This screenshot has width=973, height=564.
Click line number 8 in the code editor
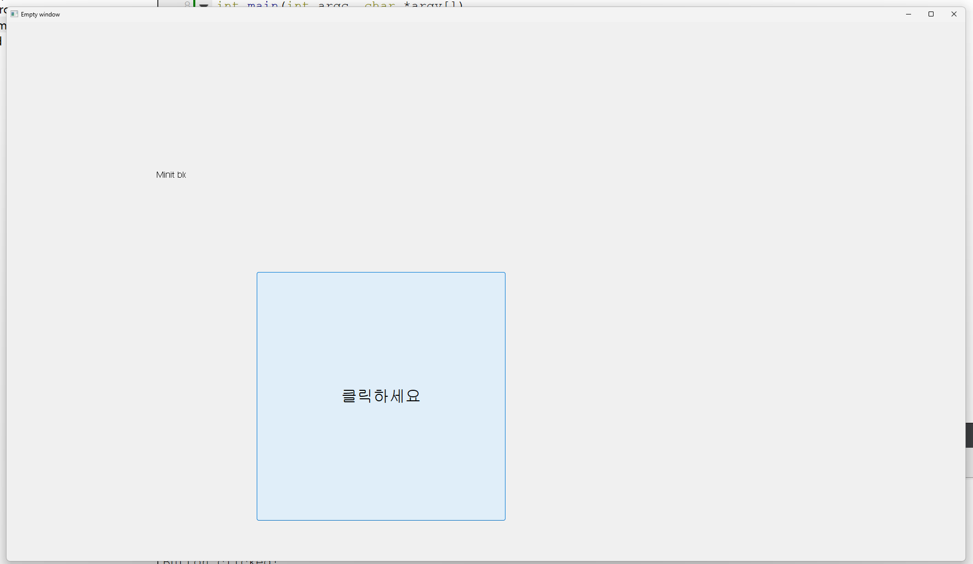(x=187, y=4)
